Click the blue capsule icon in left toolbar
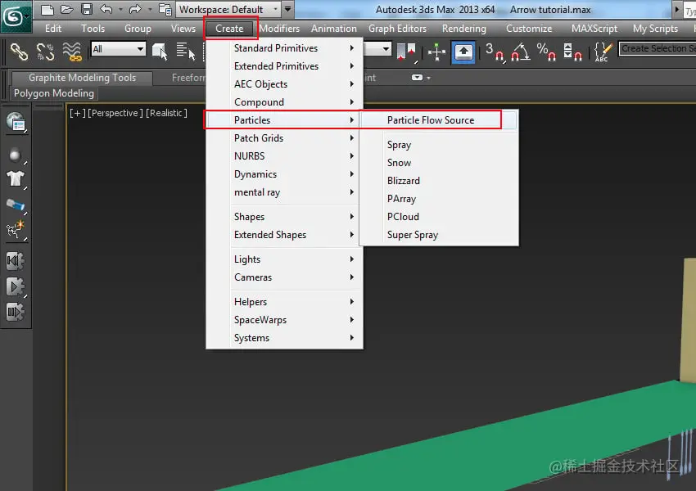 pyautogui.click(x=16, y=205)
